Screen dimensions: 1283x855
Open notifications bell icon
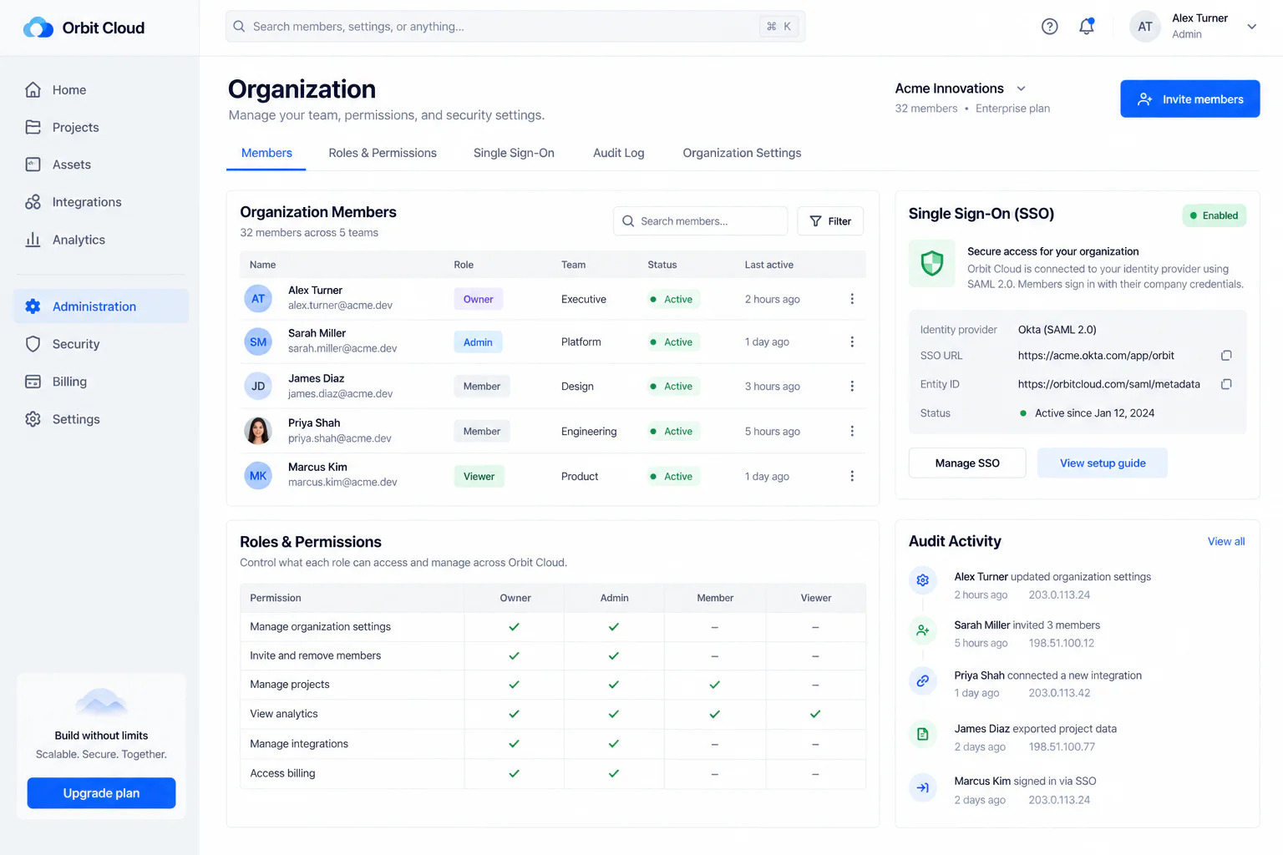click(x=1087, y=27)
